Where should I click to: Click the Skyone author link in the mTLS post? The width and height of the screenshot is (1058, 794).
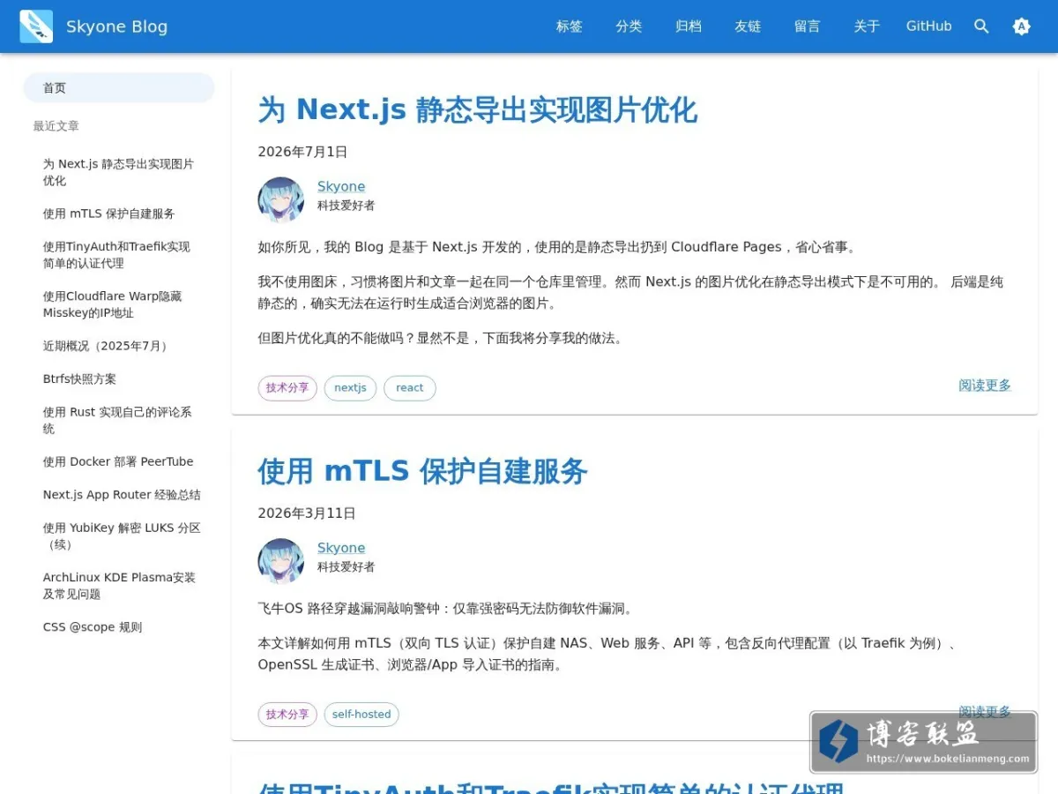pyautogui.click(x=341, y=548)
